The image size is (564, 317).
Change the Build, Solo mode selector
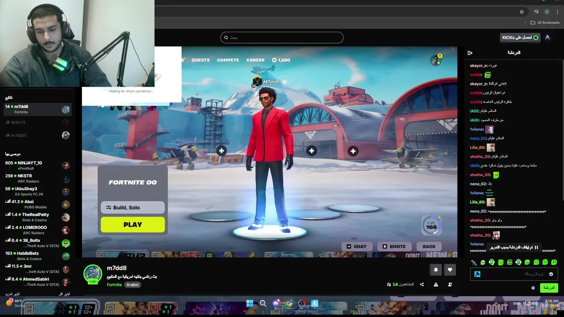point(133,207)
